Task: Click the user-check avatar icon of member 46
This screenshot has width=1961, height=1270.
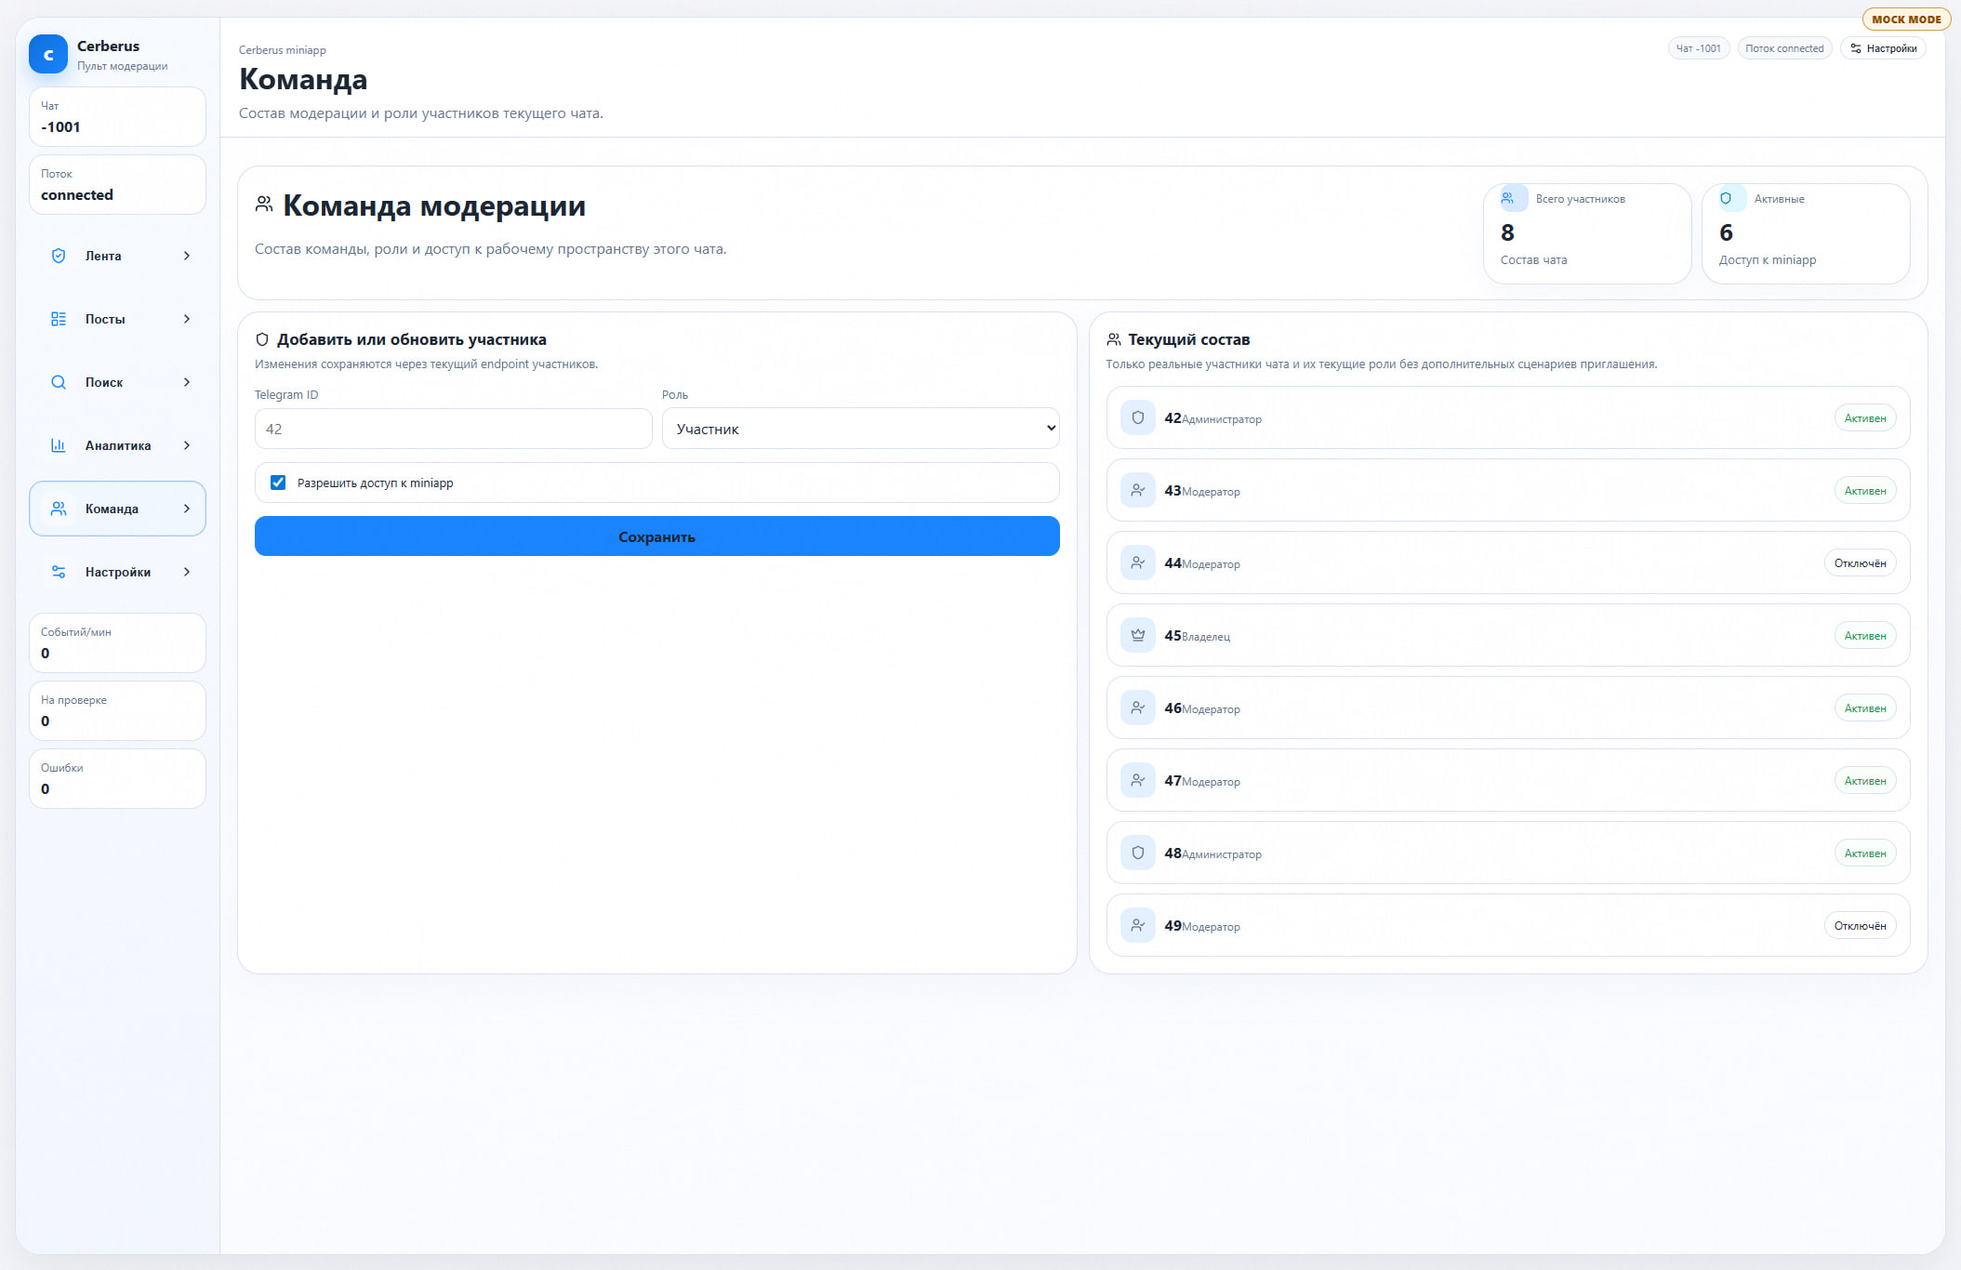Action: pos(1138,708)
